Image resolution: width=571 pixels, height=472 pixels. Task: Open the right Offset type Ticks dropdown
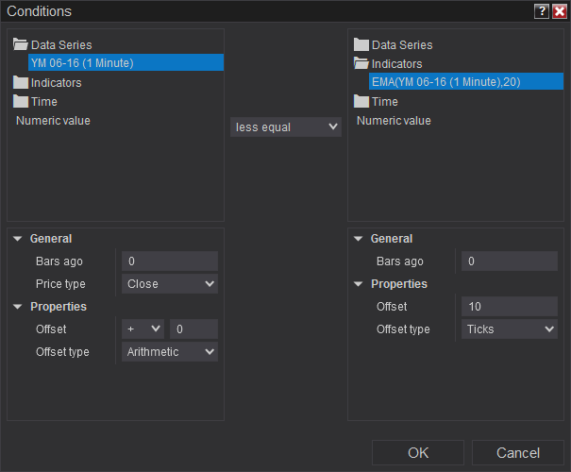(x=510, y=329)
